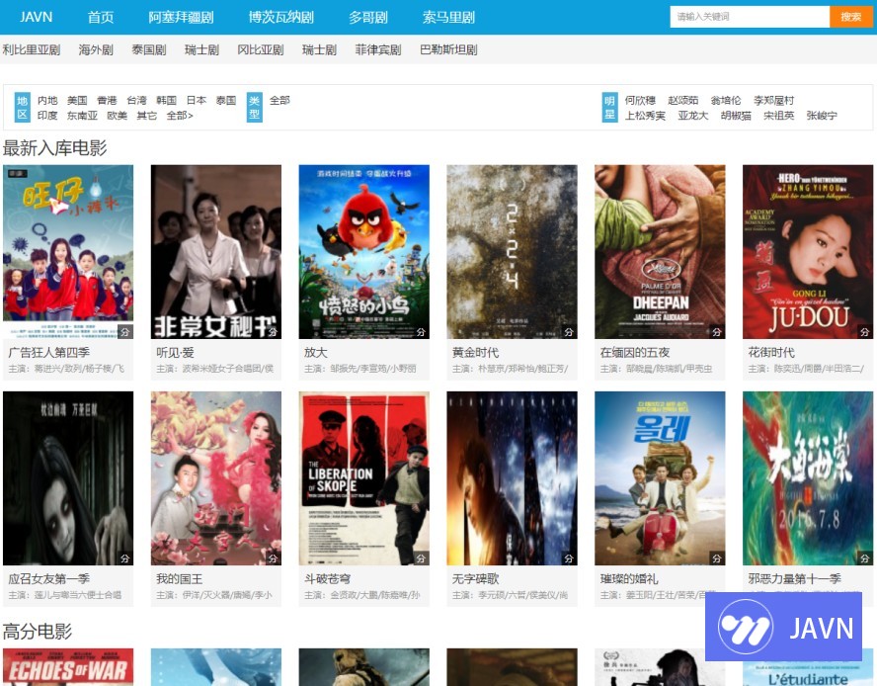Viewport: 877px width, 686px height.
Task: Open star page for 宋祖英
Action: click(x=779, y=116)
